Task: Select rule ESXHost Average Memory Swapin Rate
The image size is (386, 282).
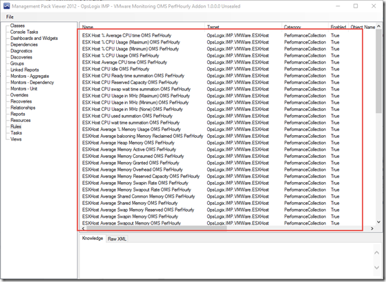Action: click(x=135, y=183)
